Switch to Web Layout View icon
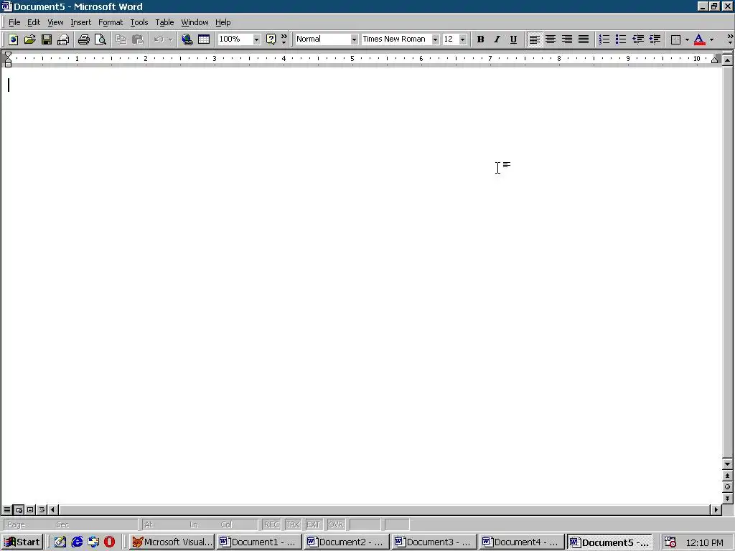Image resolution: width=735 pixels, height=551 pixels. [x=19, y=510]
